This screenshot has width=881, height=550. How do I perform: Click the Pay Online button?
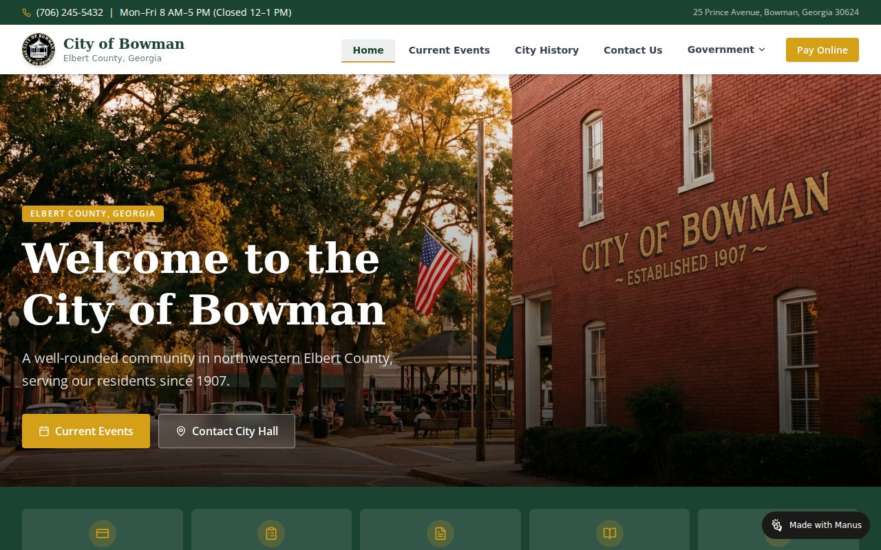[x=822, y=50]
